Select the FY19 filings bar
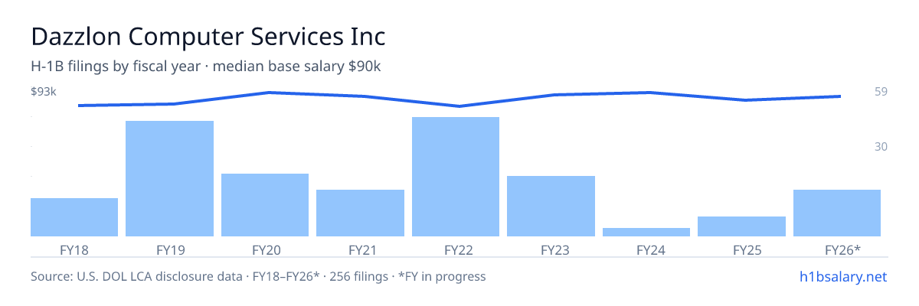The height and width of the screenshot is (306, 919). click(169, 178)
